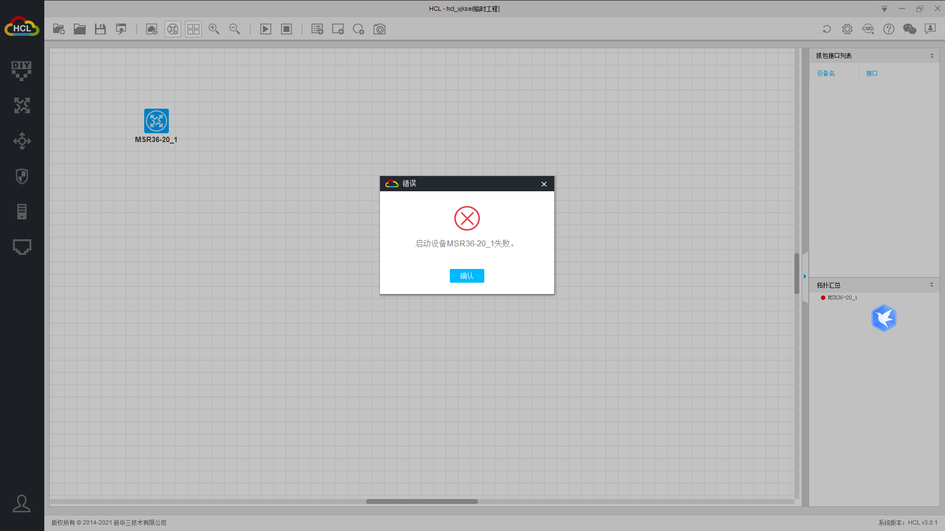Toggle the grid display toolbar button
Image resolution: width=945 pixels, height=531 pixels.
pos(193,29)
